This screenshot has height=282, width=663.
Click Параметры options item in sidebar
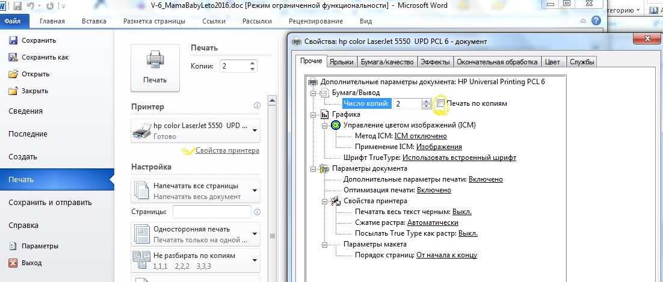point(40,246)
